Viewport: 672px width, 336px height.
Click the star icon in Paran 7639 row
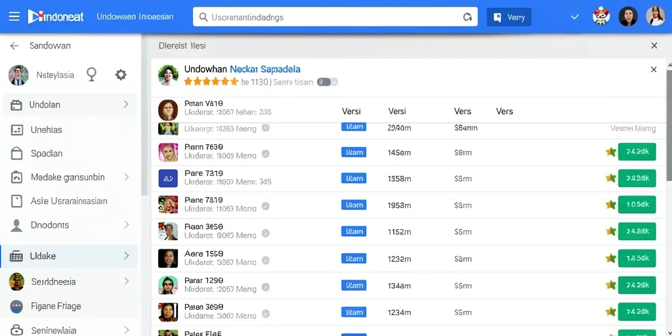(611, 152)
